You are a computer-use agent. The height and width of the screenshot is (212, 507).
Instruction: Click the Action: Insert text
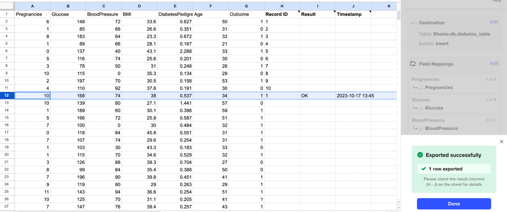click(x=433, y=44)
